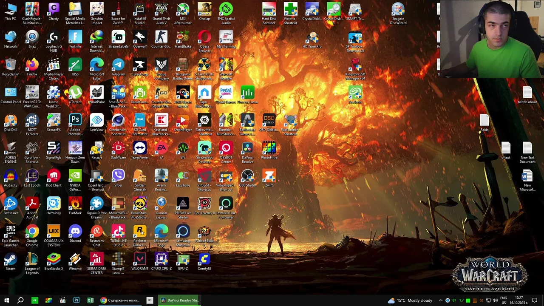Open Raids text file icon
Image resolution: width=544 pixels, height=306 pixels.
point(484,123)
